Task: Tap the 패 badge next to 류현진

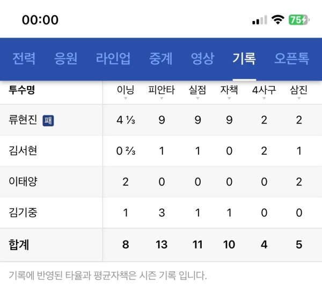Action: point(48,121)
